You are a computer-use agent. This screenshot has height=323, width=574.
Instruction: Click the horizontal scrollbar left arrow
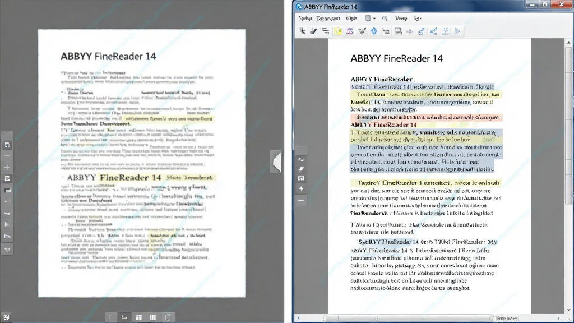click(x=298, y=319)
